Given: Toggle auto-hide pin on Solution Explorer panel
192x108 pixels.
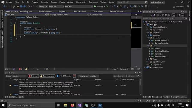Looking at the screenshot, I should coord(184,12).
